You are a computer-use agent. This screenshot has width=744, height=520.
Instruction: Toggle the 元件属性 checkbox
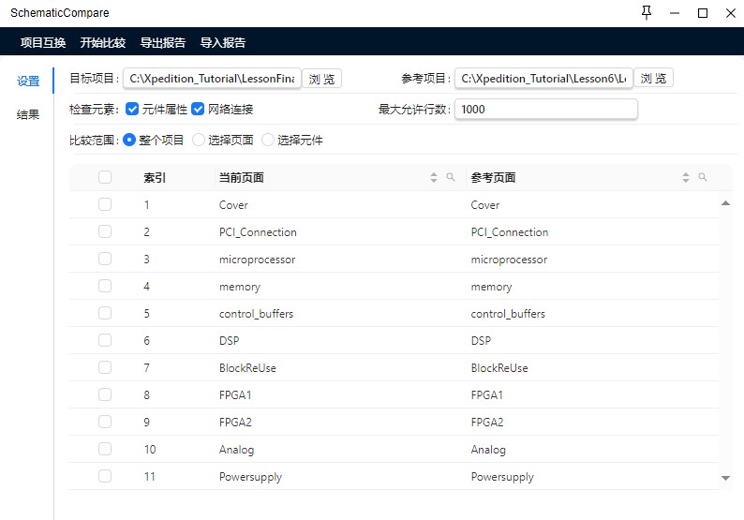click(x=132, y=110)
